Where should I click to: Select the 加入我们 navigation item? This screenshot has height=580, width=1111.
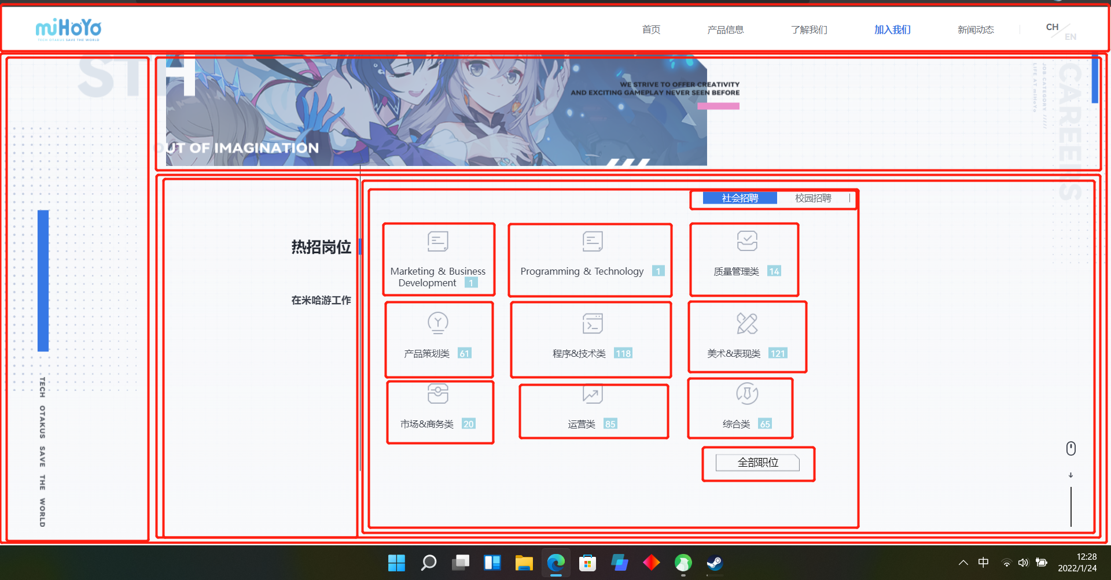click(x=892, y=29)
